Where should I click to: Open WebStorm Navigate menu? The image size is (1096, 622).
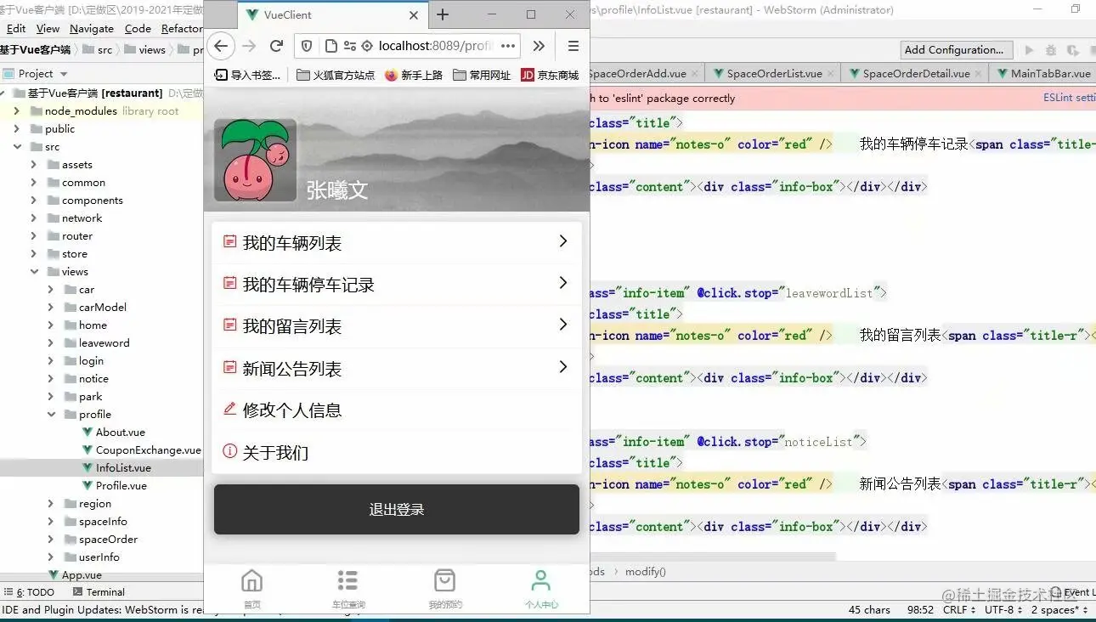point(92,28)
